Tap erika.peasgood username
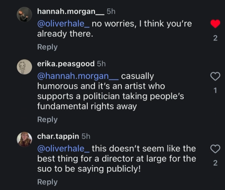Image resolution: width=225 pixels, height=190 pixels. (x=66, y=64)
